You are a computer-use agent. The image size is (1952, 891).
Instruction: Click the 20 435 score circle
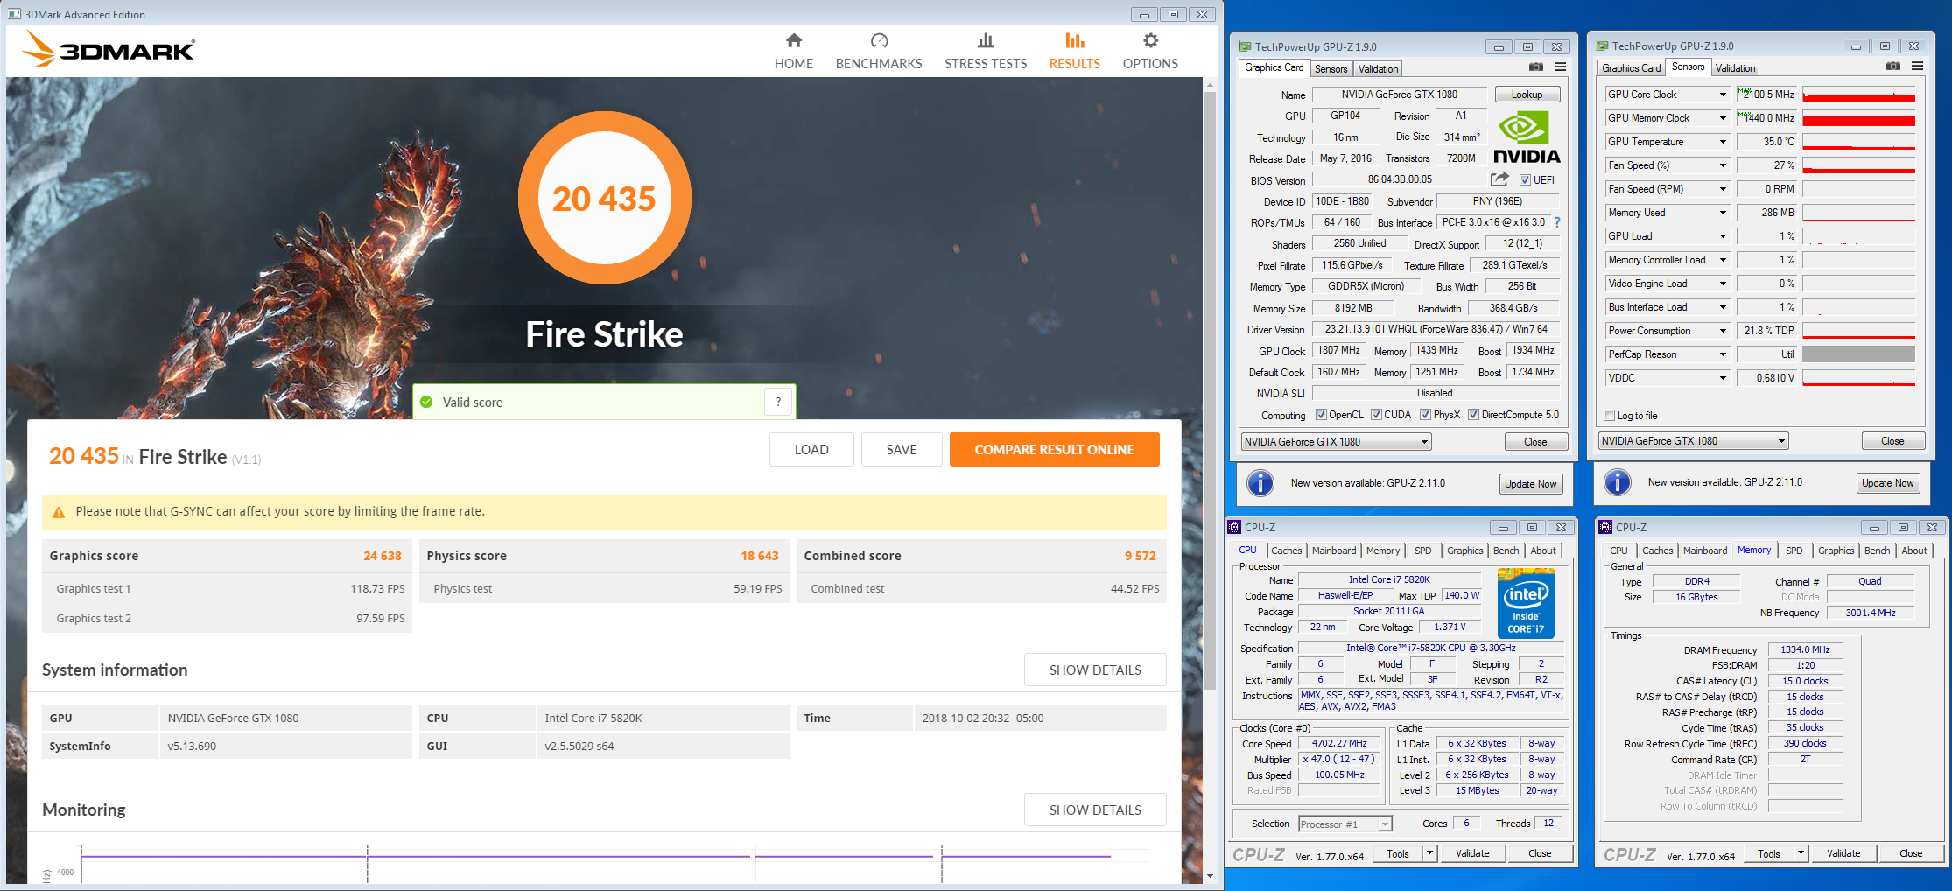pos(604,198)
